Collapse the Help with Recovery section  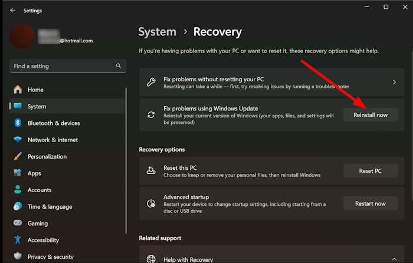(x=394, y=259)
